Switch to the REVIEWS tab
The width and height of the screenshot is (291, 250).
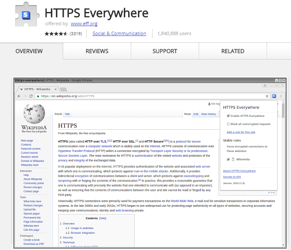(x=97, y=51)
